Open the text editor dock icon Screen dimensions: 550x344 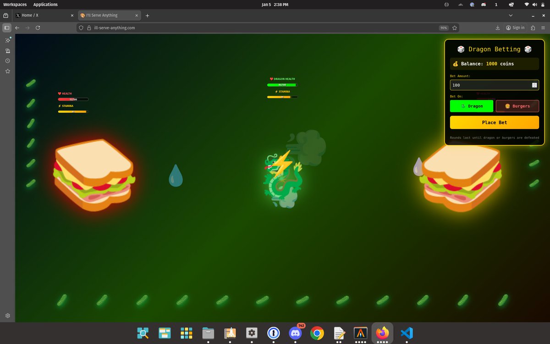[x=339, y=333]
